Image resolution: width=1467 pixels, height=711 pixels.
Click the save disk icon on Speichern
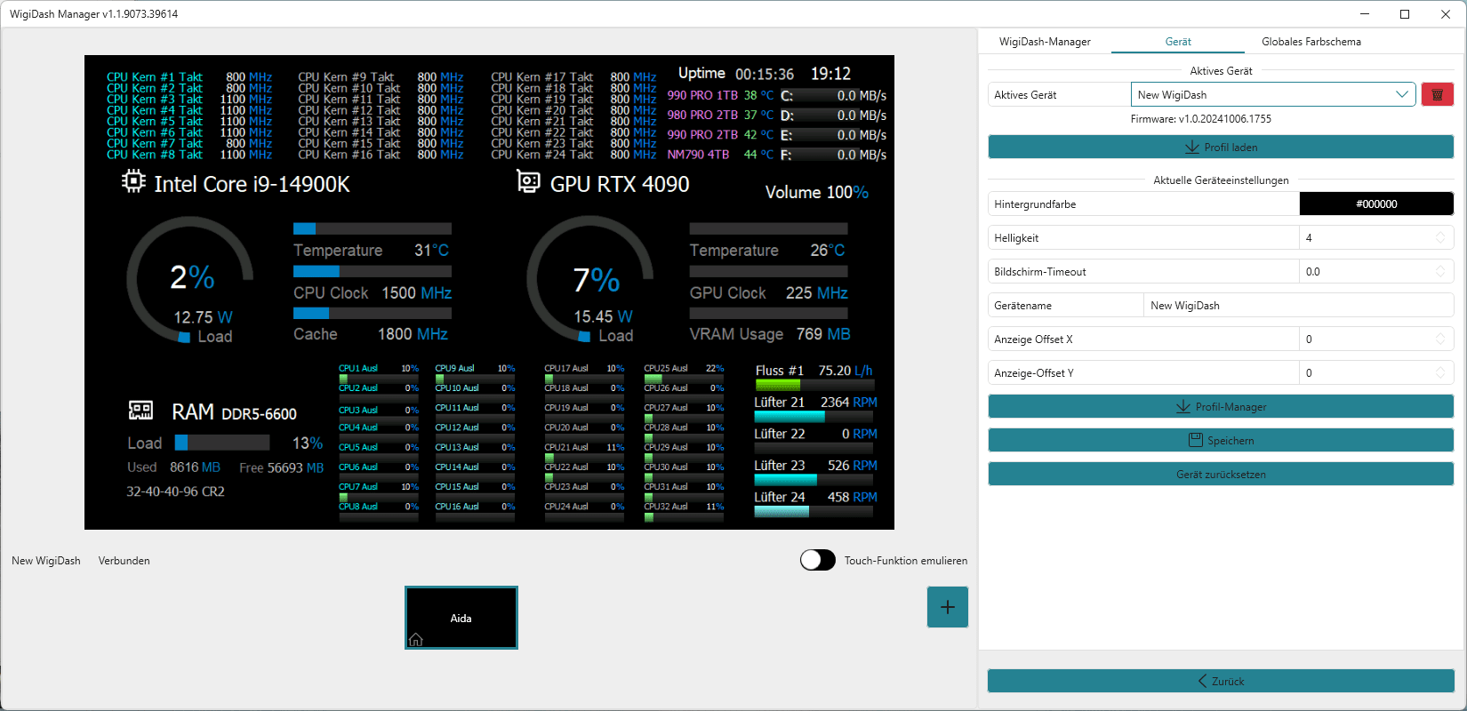1195,441
